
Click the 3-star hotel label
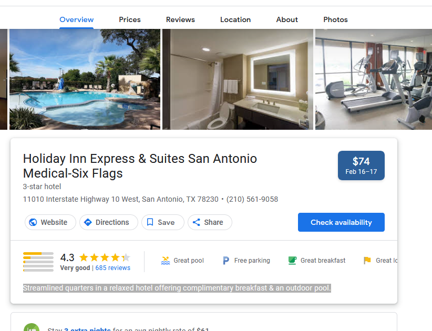pyautogui.click(x=42, y=187)
